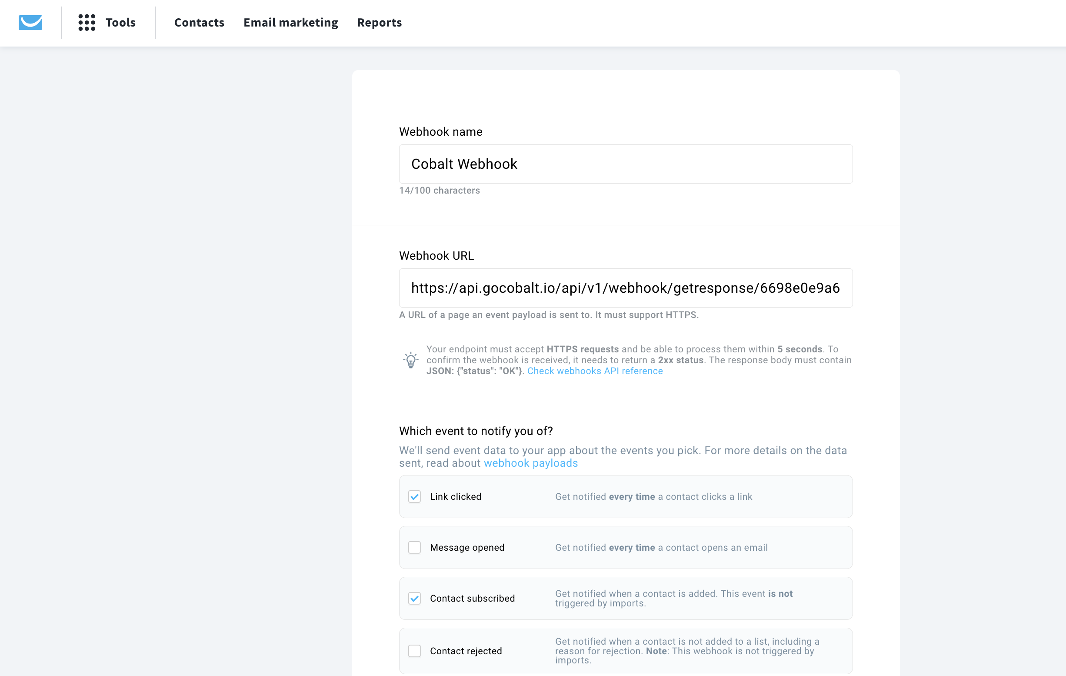Switch to Email marketing
This screenshot has height=676, width=1066.
click(290, 23)
